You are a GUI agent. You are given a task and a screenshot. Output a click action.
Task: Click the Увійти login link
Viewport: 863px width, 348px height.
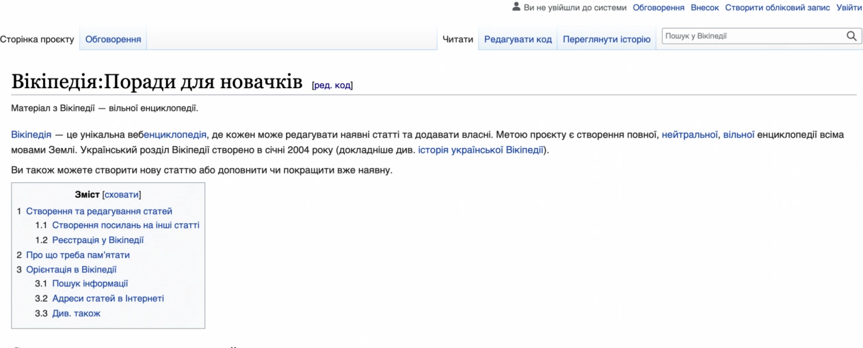coord(849,8)
